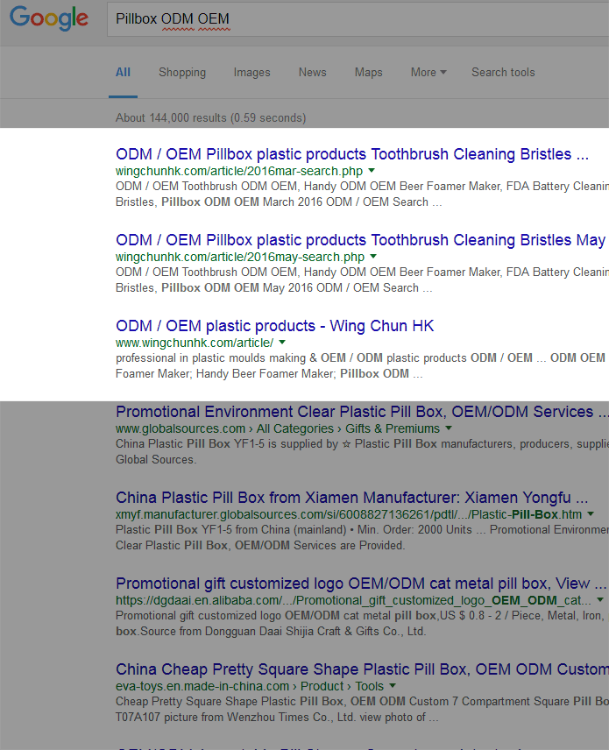Switch to the Shopping tab
609x750 pixels.
182,72
